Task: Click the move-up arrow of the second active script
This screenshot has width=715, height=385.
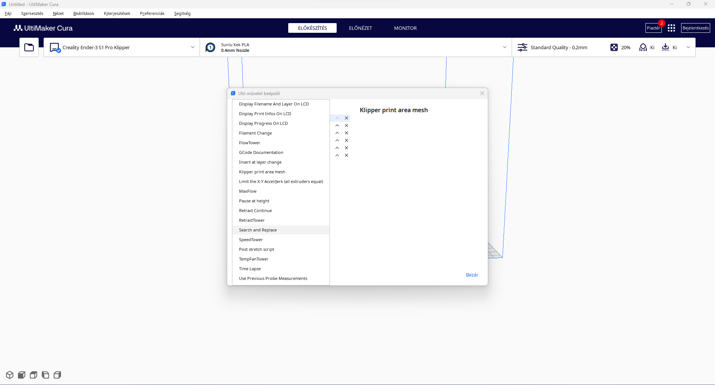Action: [337, 126]
